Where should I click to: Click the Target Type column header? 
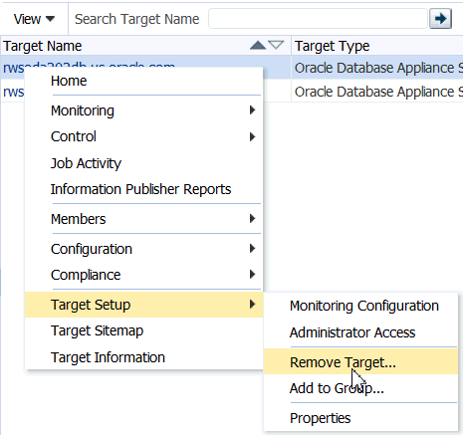coord(377,46)
